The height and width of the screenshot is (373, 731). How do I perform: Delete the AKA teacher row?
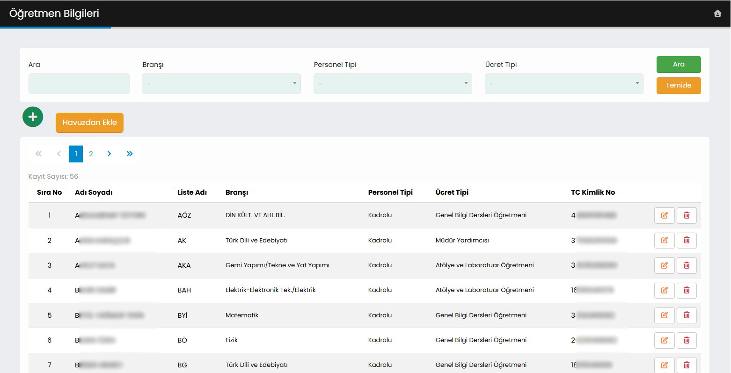pyautogui.click(x=687, y=265)
